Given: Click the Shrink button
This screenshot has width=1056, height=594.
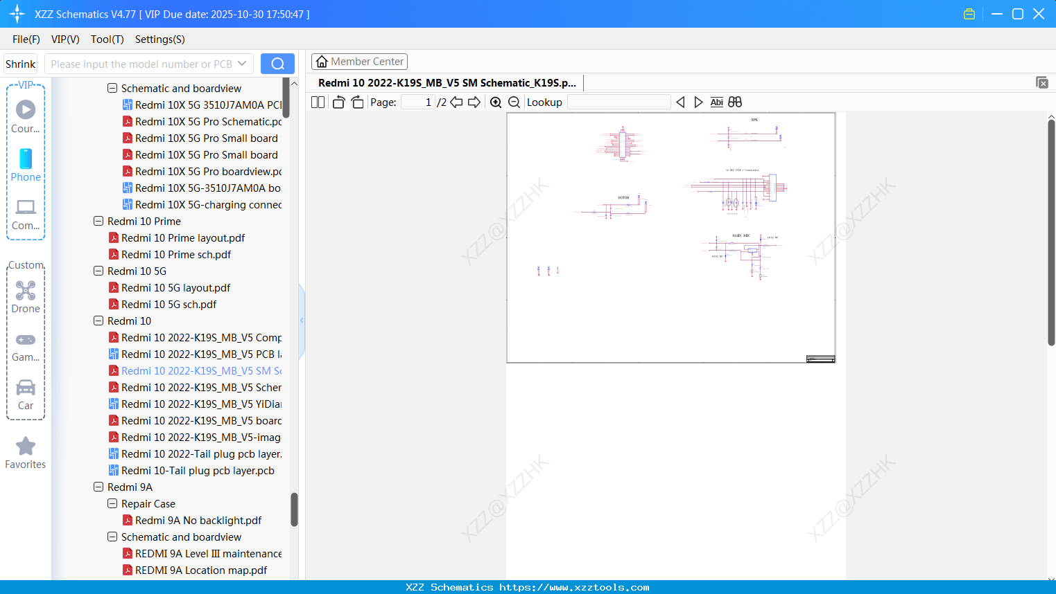Looking at the screenshot, I should [20, 63].
